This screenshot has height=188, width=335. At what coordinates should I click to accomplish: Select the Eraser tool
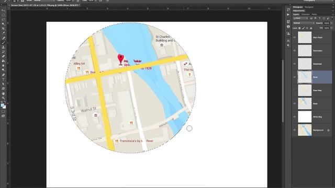3,56
